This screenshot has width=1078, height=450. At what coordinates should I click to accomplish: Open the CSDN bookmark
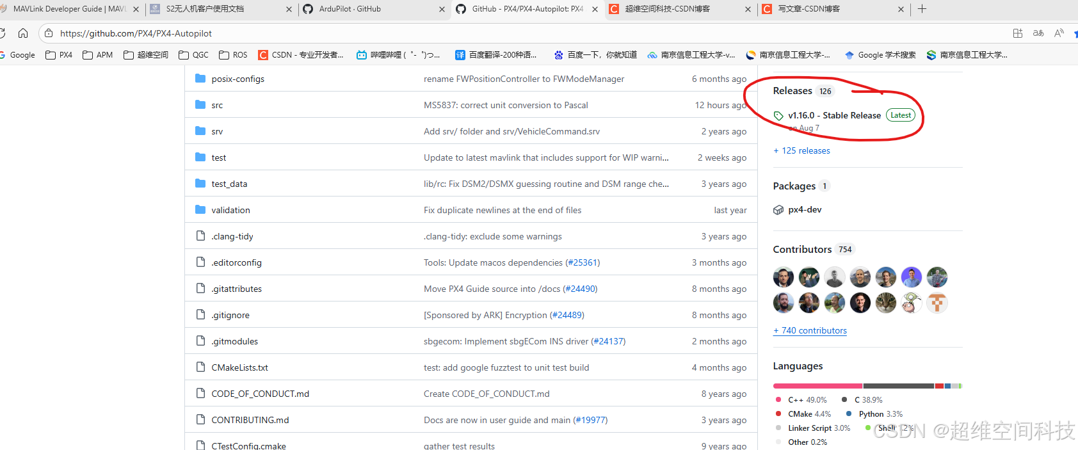[301, 55]
